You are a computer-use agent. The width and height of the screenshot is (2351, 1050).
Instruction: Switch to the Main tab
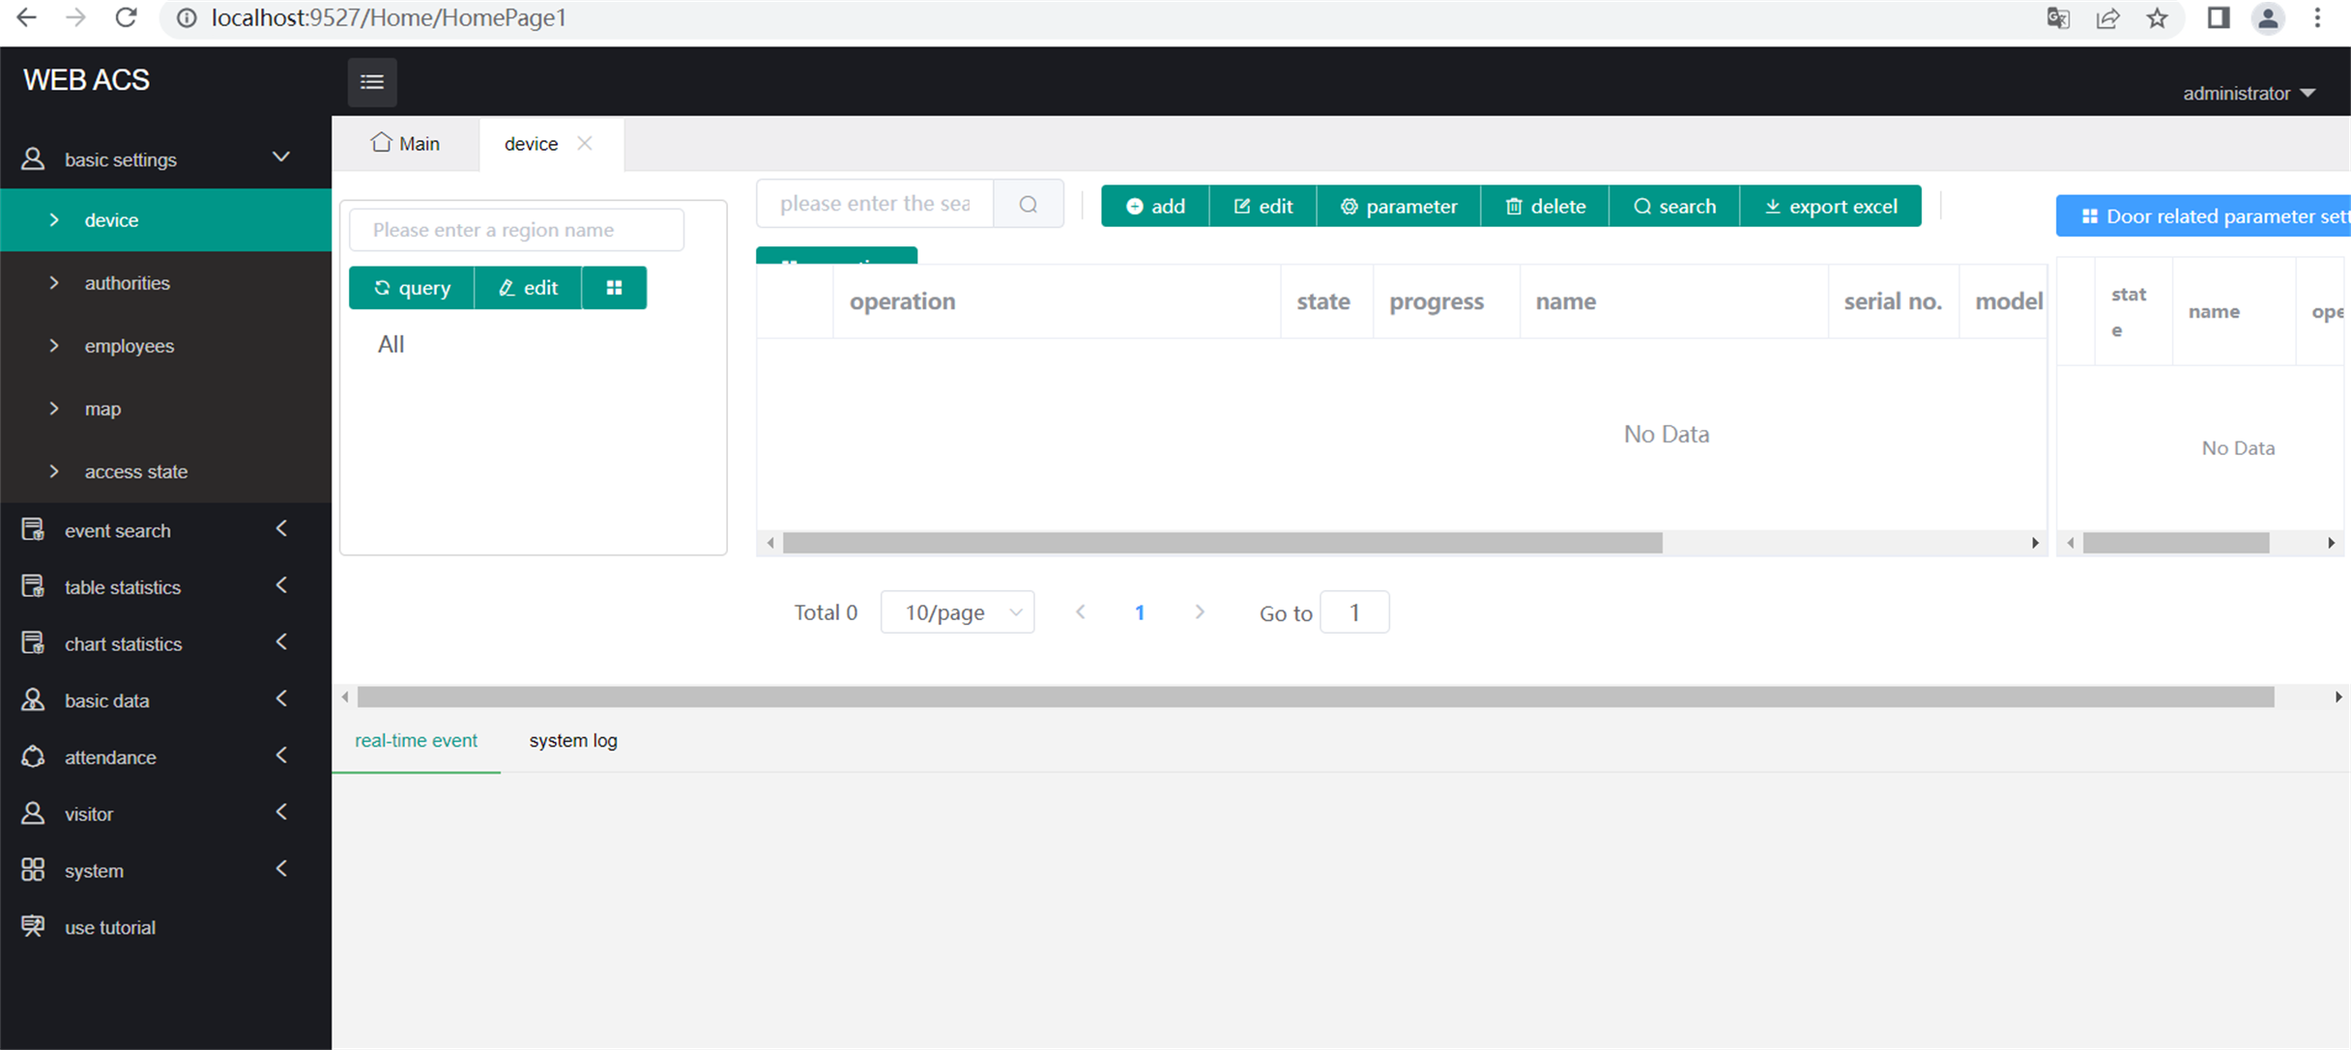click(x=406, y=143)
